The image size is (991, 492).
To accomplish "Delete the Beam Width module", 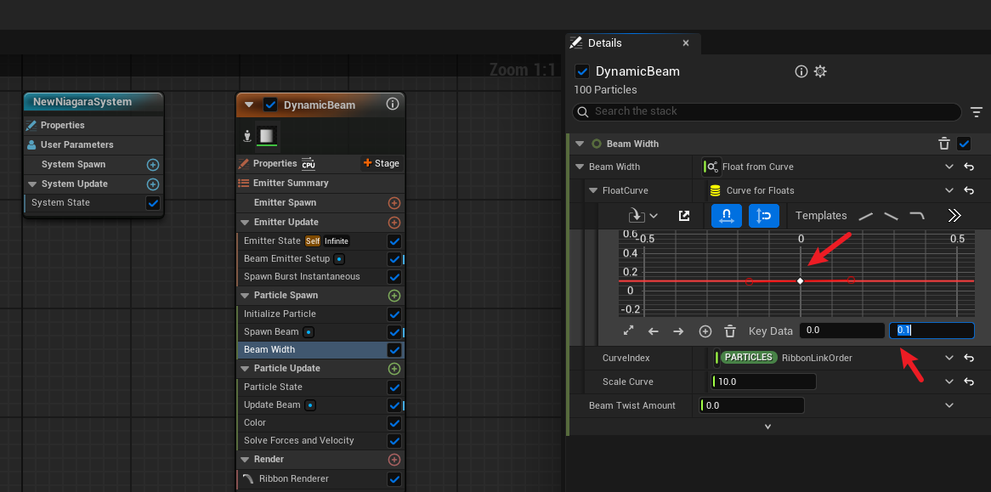I will pos(944,144).
